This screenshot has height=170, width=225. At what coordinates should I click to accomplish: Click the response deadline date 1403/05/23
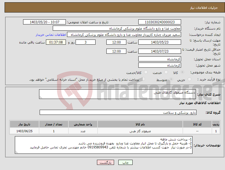tap(160, 42)
